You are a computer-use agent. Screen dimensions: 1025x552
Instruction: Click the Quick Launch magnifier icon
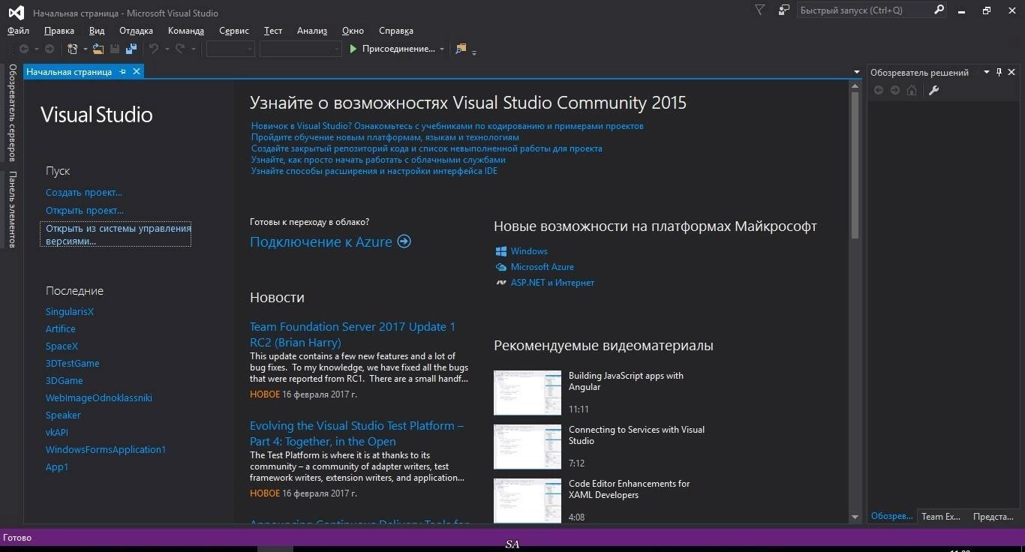[939, 10]
